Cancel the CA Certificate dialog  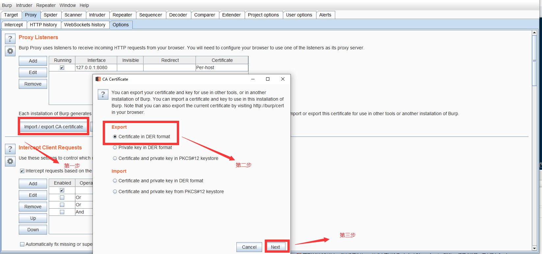point(249,247)
